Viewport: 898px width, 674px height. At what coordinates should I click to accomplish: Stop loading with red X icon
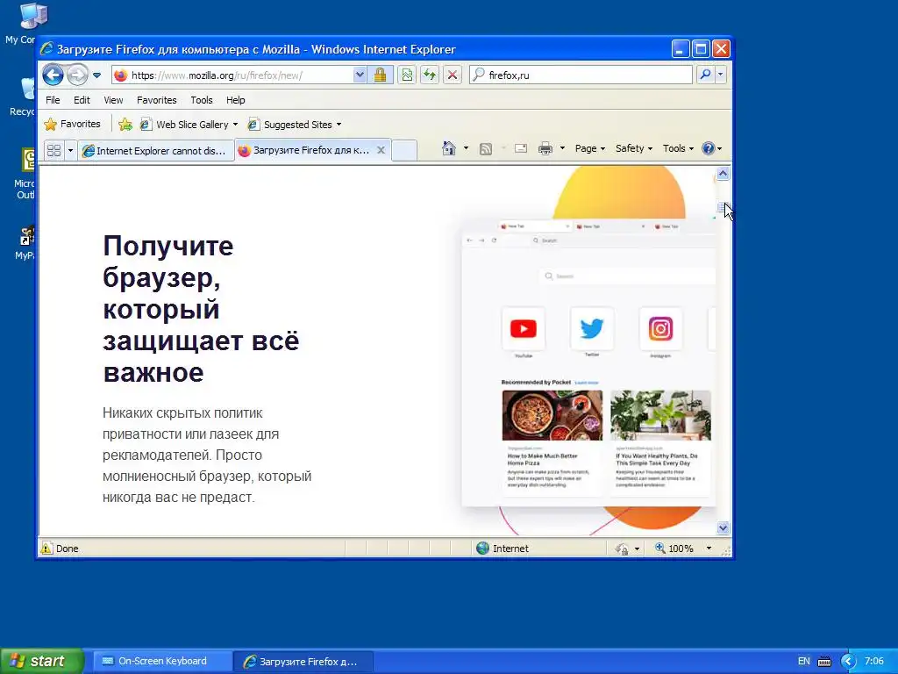point(453,75)
